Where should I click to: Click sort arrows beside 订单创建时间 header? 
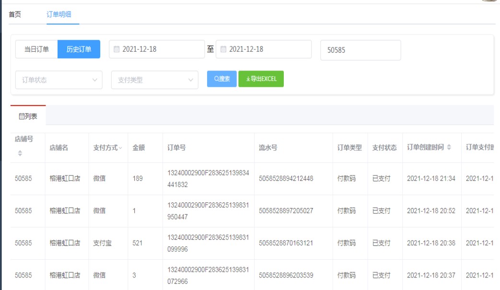(x=449, y=148)
